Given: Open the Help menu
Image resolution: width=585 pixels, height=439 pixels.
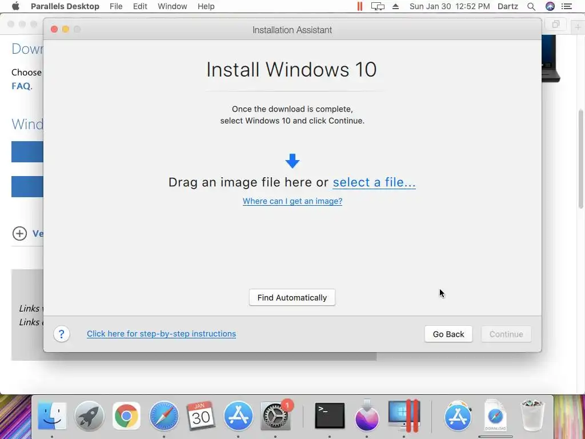Looking at the screenshot, I should (x=206, y=6).
